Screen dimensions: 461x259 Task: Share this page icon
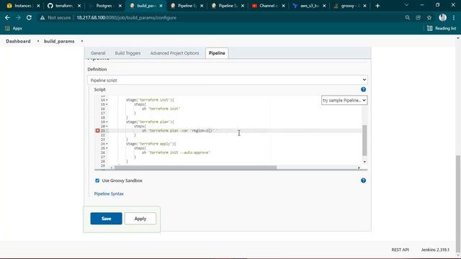tap(418, 17)
